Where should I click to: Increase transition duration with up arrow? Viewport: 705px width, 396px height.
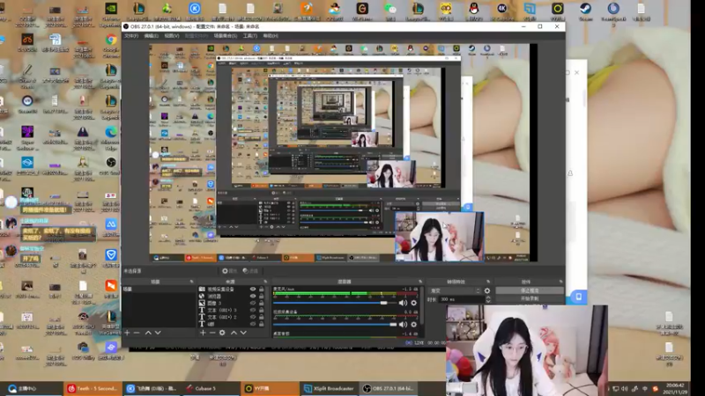(x=488, y=297)
